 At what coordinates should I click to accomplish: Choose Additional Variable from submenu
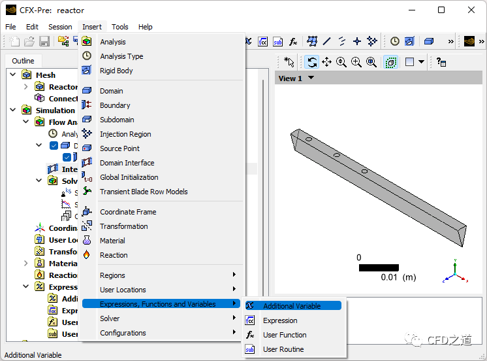(293, 305)
